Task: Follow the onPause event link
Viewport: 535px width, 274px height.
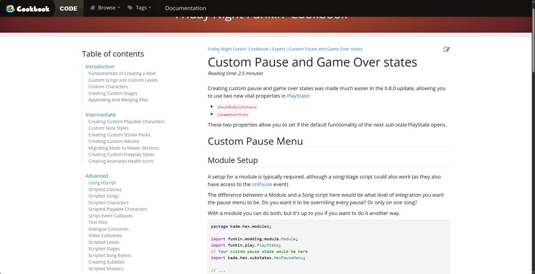Action: coord(262,184)
